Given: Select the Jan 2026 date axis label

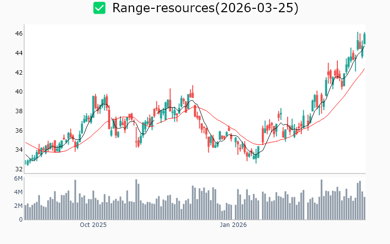Looking at the screenshot, I should (233, 225).
